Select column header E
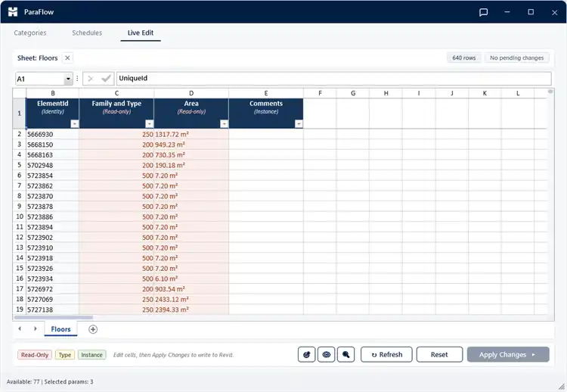The image size is (567, 392). pos(266,93)
